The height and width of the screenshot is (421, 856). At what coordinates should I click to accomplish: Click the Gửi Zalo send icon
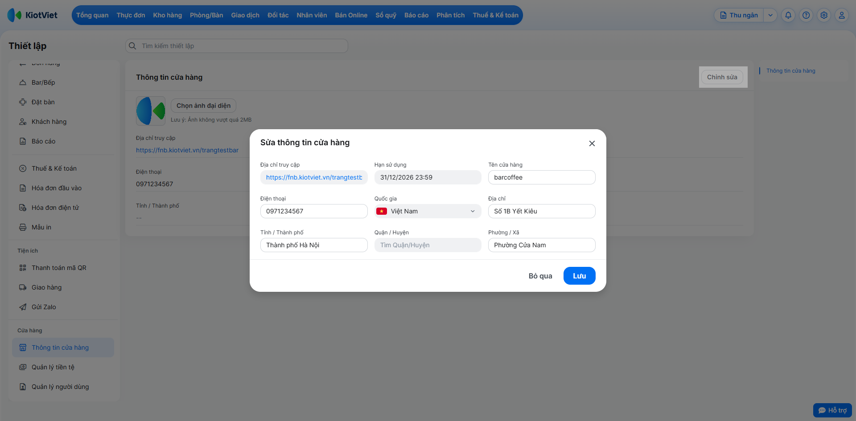coord(23,307)
